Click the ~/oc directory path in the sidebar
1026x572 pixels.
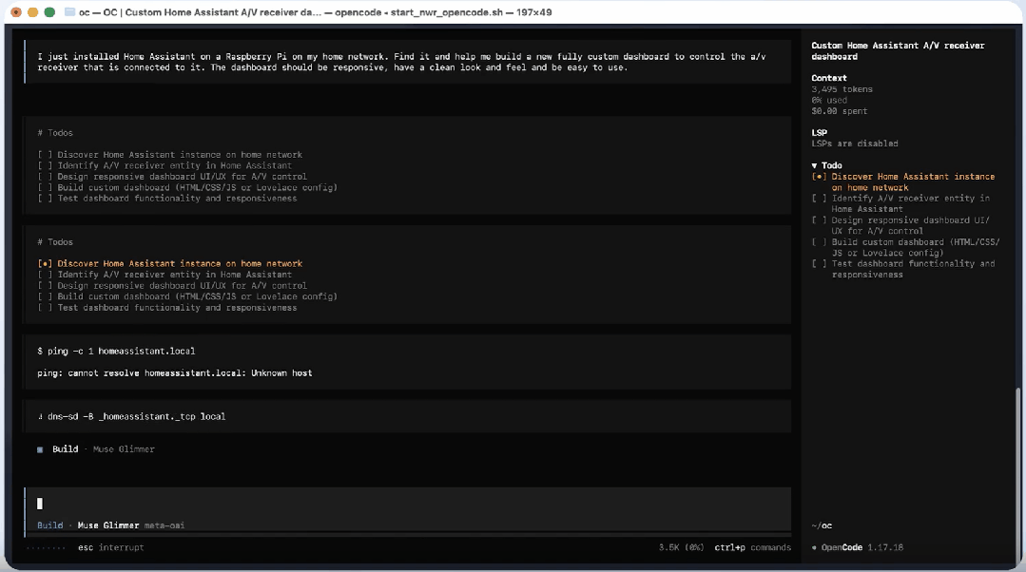coord(822,525)
